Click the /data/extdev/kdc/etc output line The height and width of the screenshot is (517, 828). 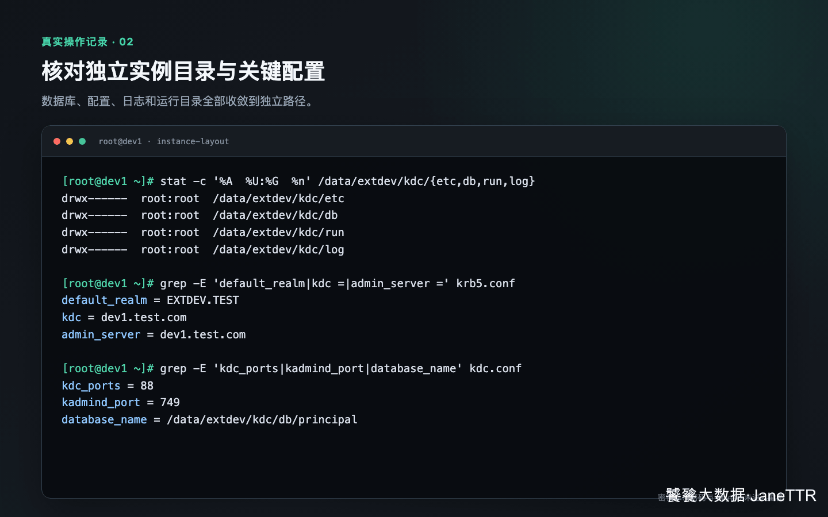tap(203, 199)
